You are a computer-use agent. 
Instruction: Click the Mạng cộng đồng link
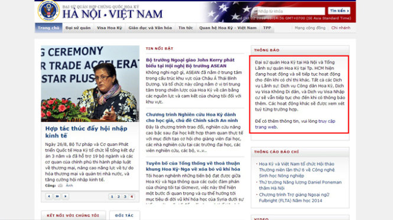(310, 28)
